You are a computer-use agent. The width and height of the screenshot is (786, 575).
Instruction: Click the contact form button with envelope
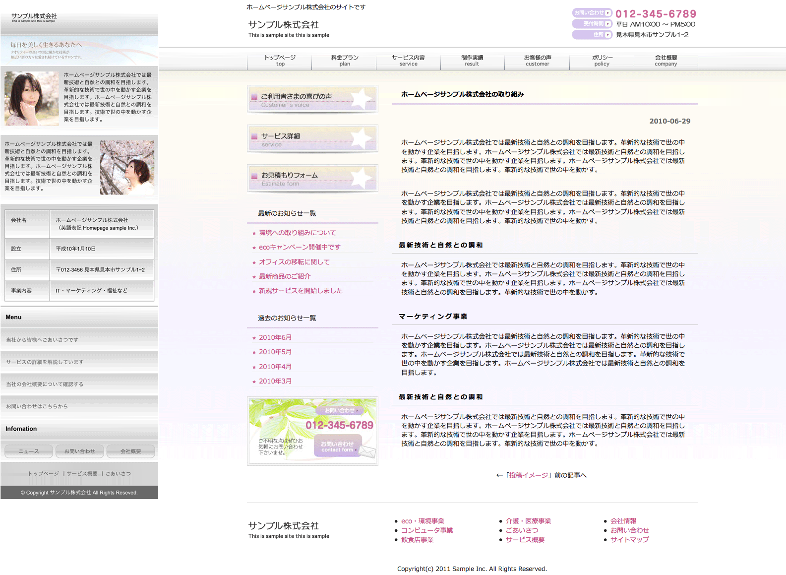338,446
